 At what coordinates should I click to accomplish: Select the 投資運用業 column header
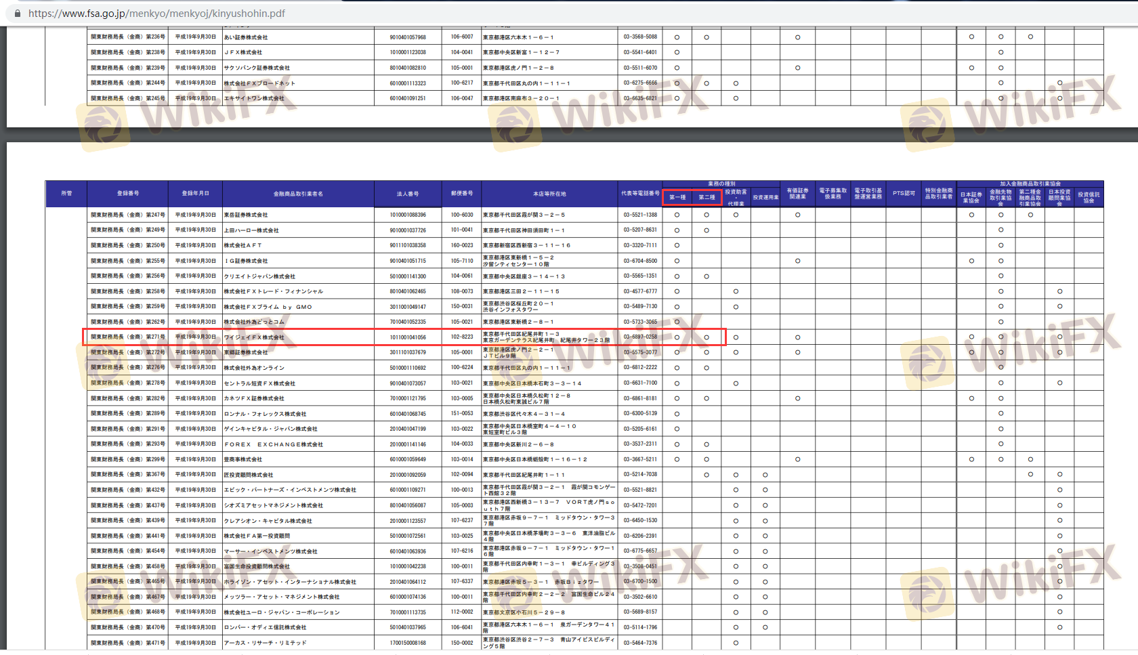click(765, 197)
